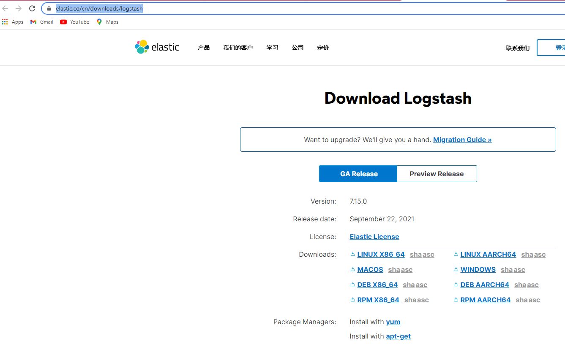Download the RPM X86_64 package
Screen dimensions: 565x344
point(378,300)
